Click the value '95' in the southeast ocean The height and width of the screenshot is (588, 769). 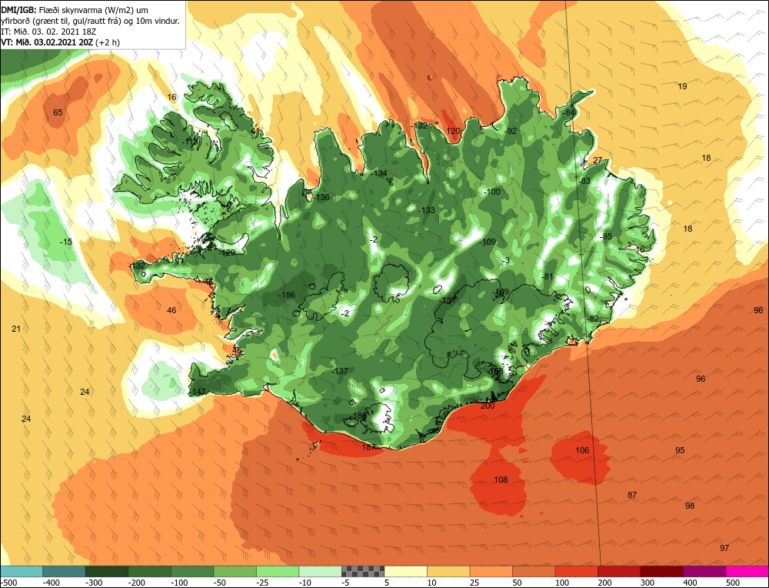pyautogui.click(x=680, y=450)
